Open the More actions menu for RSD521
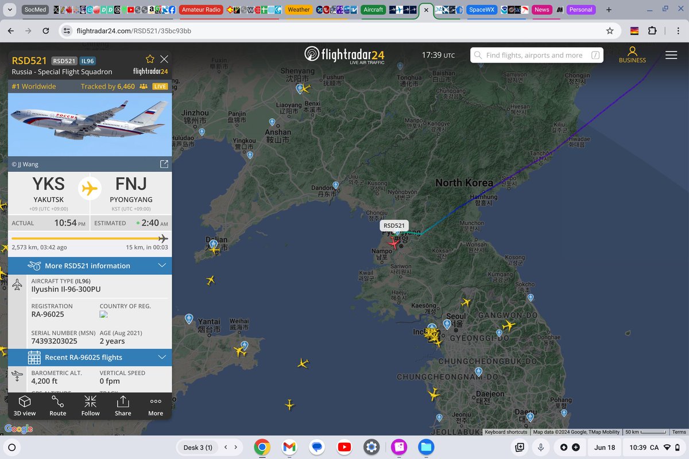 155,406
